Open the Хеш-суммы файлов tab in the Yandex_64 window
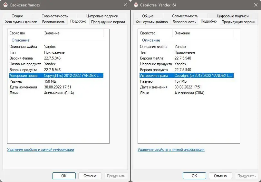Viewport: 261px width, 182px height. 152,22
